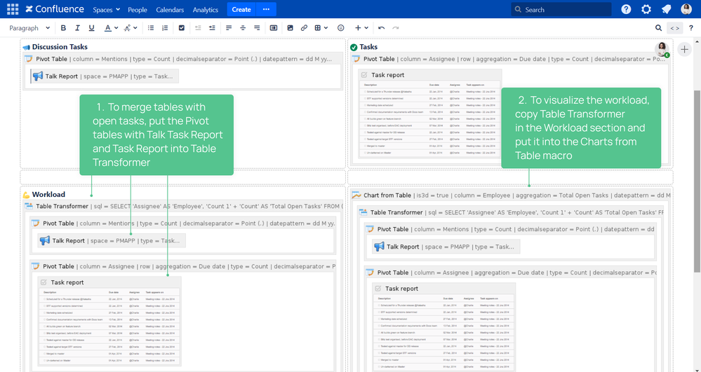
Task: Open the notifications bell
Action: coord(666,10)
